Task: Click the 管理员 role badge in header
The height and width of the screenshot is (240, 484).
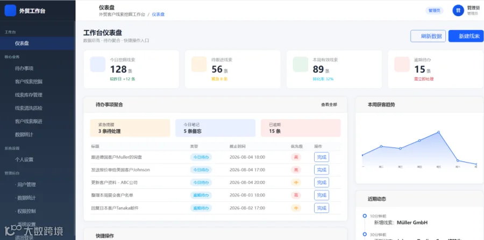Action: [435, 11]
